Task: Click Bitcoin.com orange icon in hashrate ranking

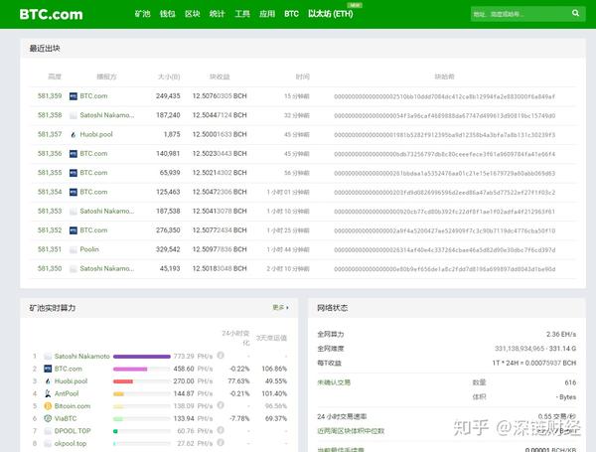Action: pos(48,406)
